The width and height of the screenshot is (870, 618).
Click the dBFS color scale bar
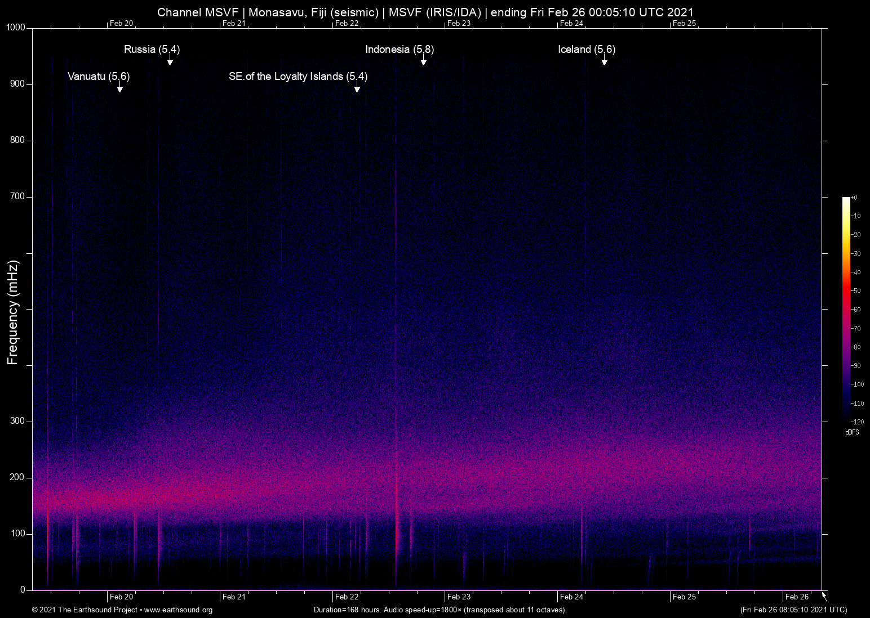click(846, 308)
